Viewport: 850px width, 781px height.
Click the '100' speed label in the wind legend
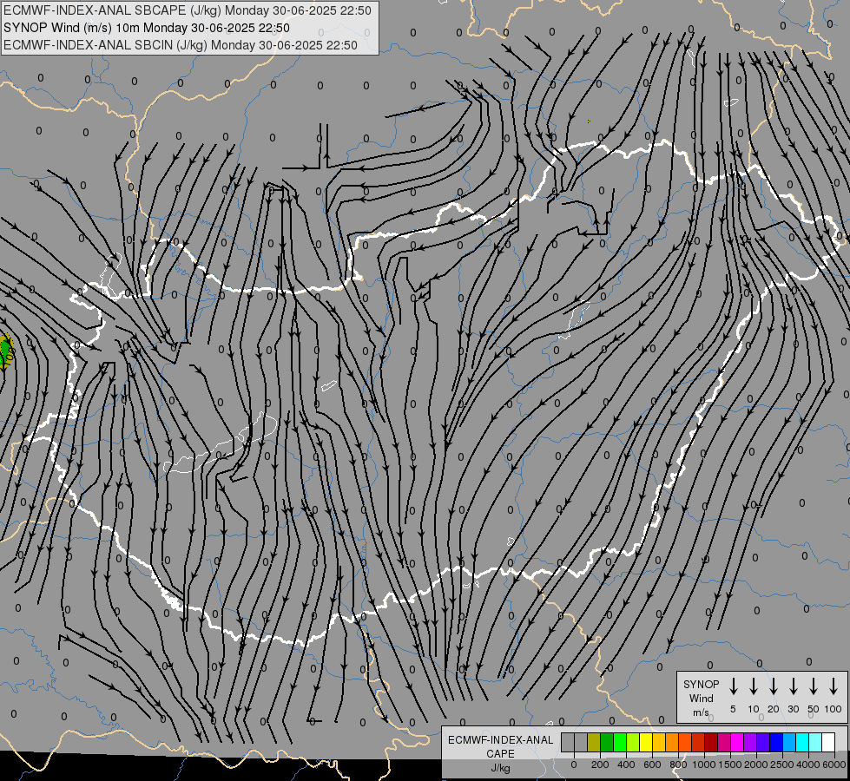point(834,709)
